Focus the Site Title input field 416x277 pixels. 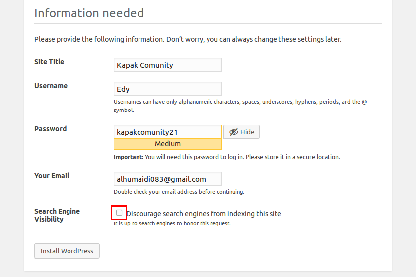(x=167, y=65)
